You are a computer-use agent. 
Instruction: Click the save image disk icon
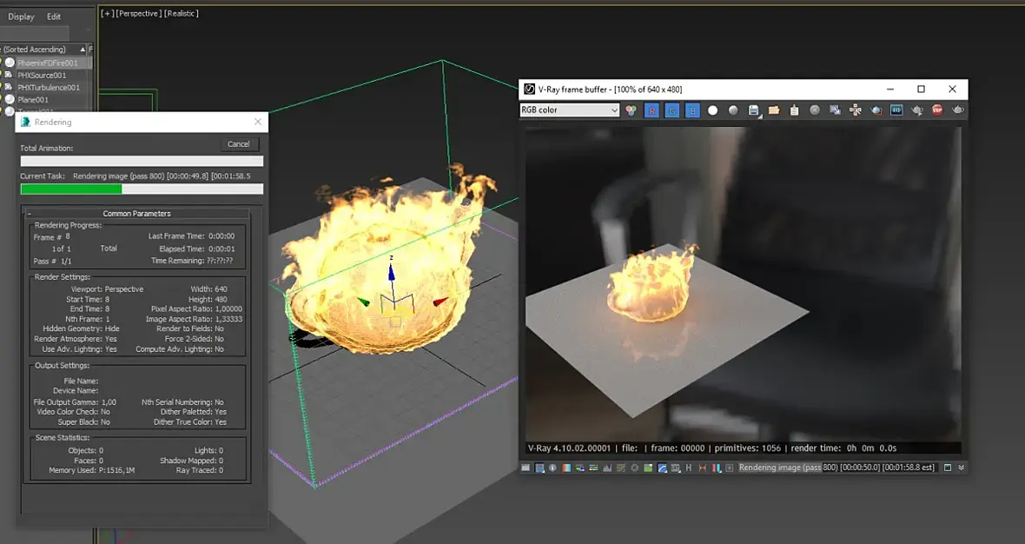click(753, 110)
